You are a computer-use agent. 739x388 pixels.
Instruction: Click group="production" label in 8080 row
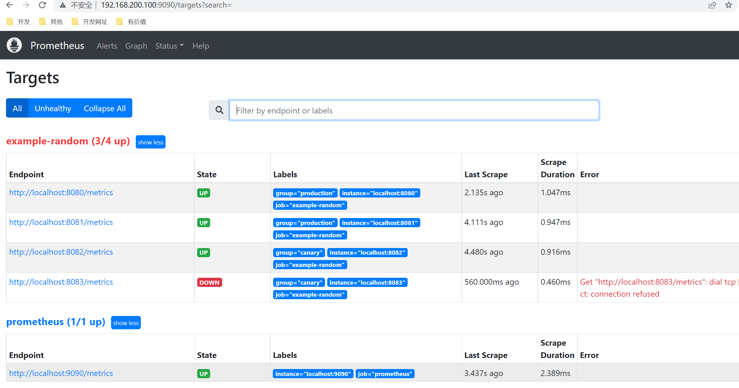[305, 193]
